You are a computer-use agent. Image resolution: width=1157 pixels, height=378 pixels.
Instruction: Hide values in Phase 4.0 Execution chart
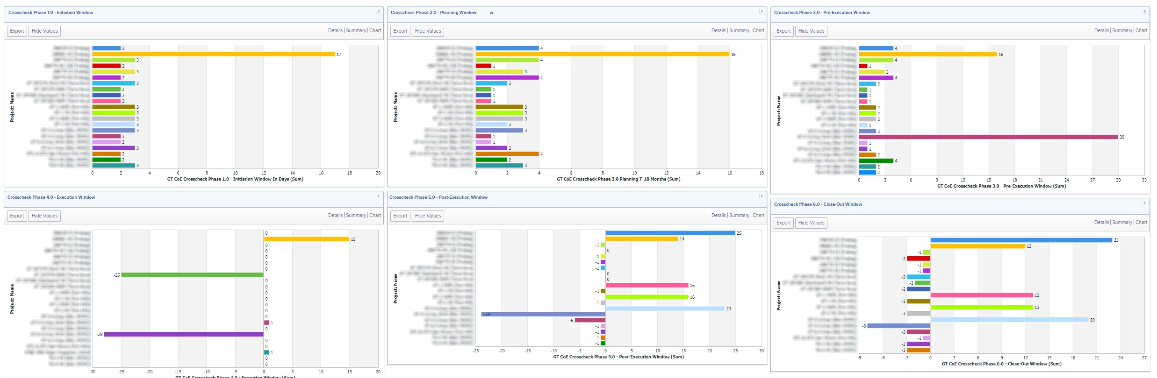point(45,216)
